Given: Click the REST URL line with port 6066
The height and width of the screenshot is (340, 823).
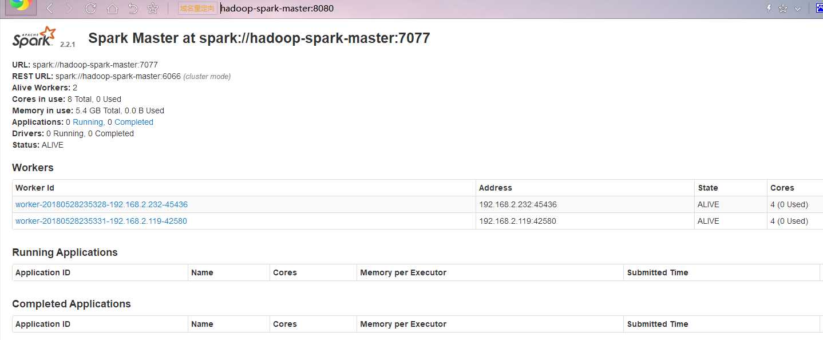Looking at the screenshot, I should point(121,76).
